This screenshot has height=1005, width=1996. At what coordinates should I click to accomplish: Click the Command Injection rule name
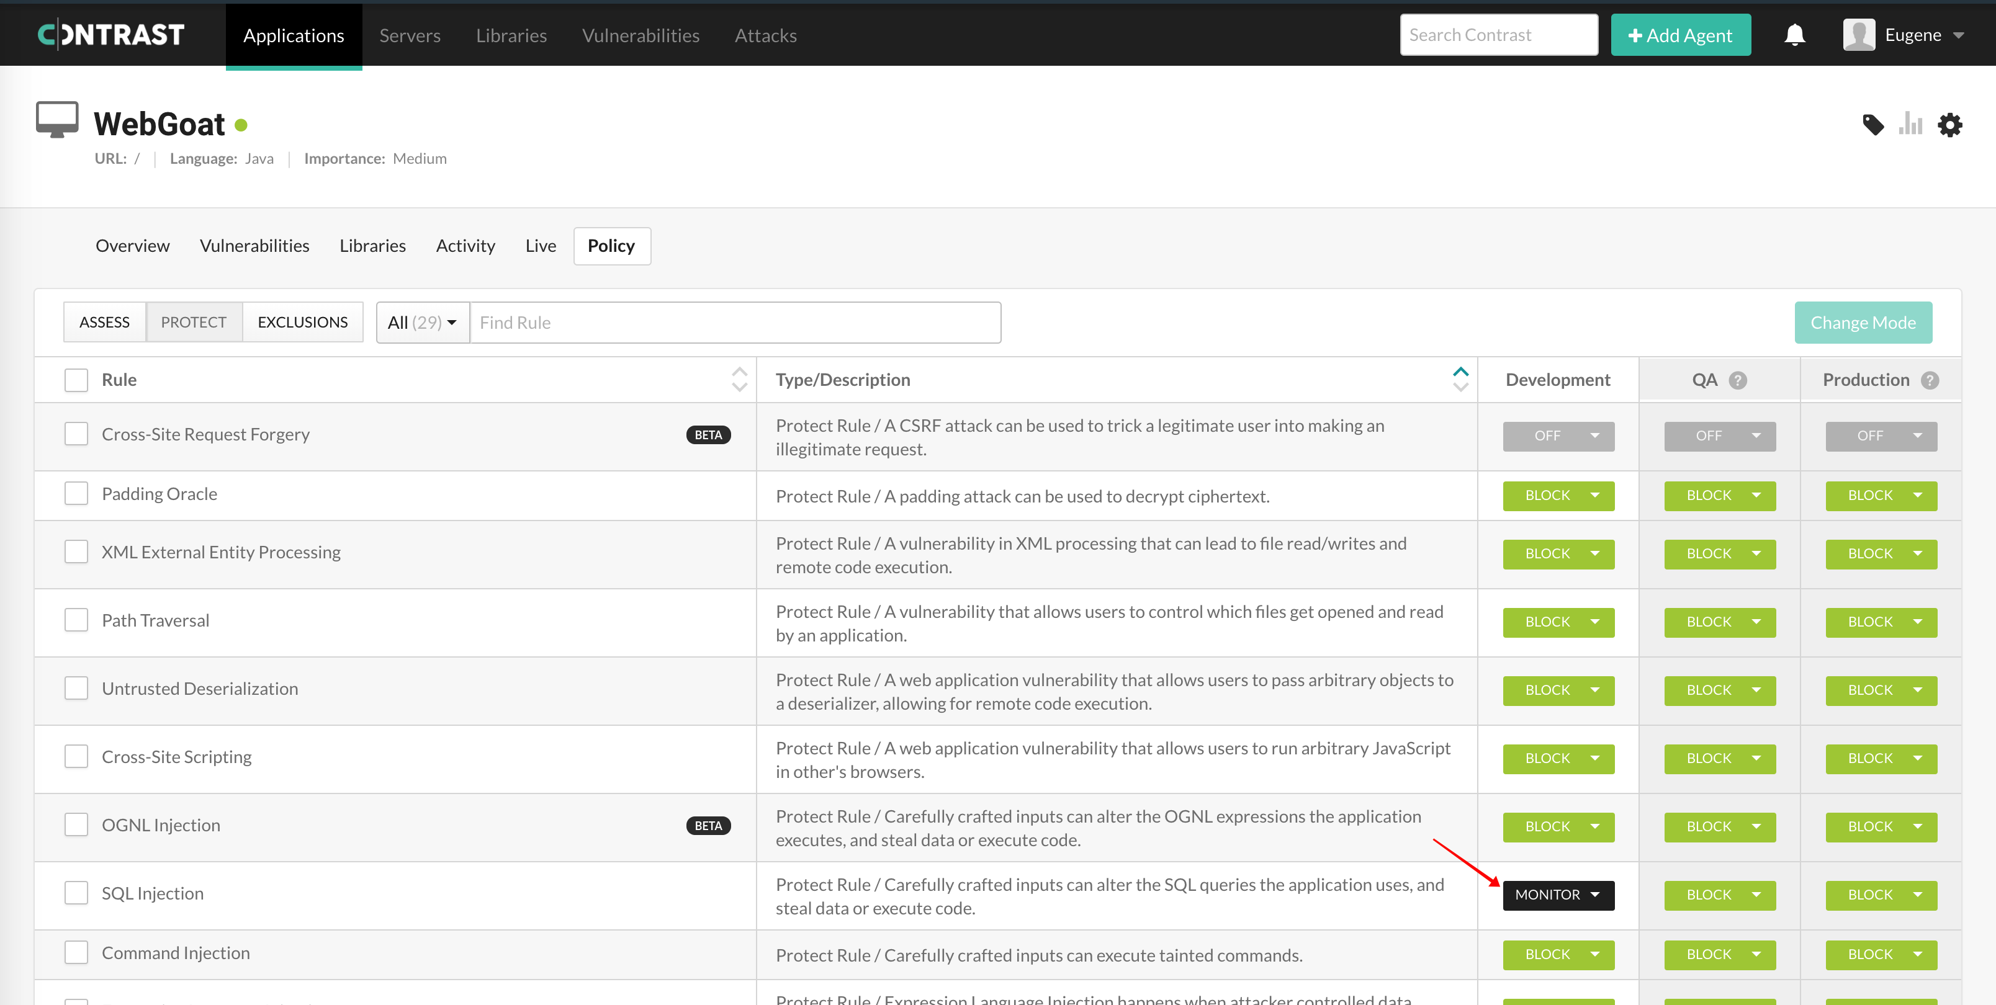point(176,952)
